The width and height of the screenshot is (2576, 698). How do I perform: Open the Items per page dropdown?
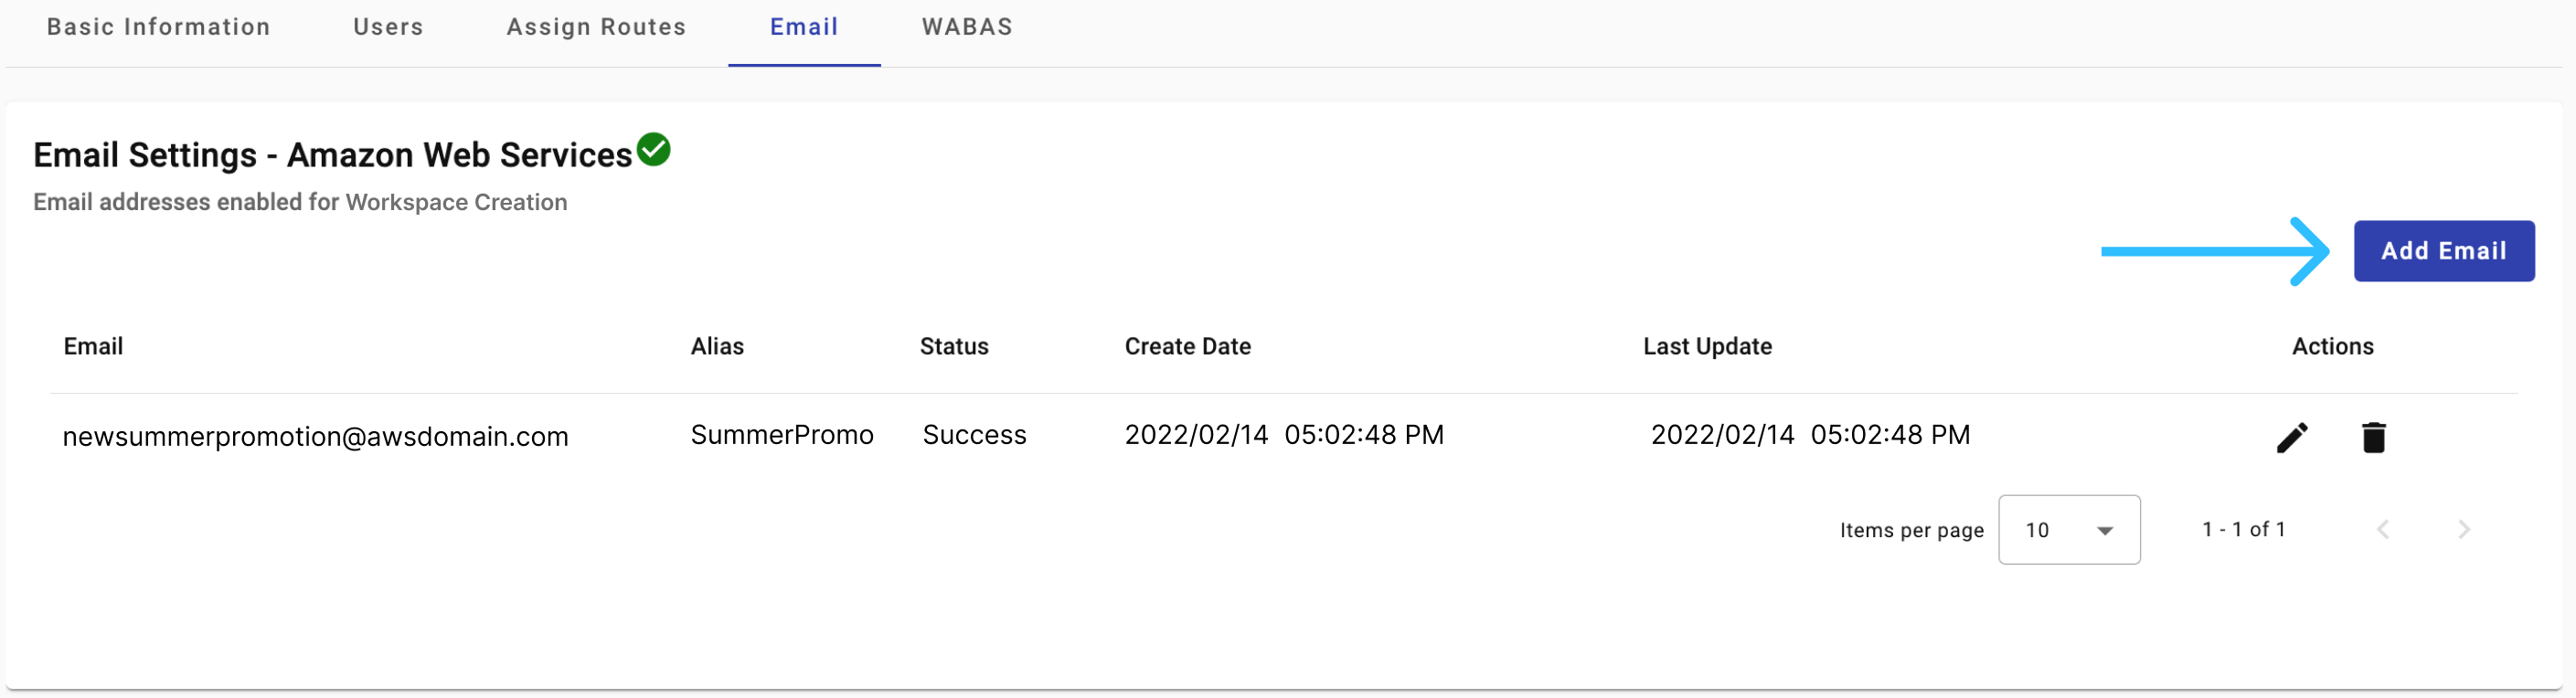[x=2069, y=530]
